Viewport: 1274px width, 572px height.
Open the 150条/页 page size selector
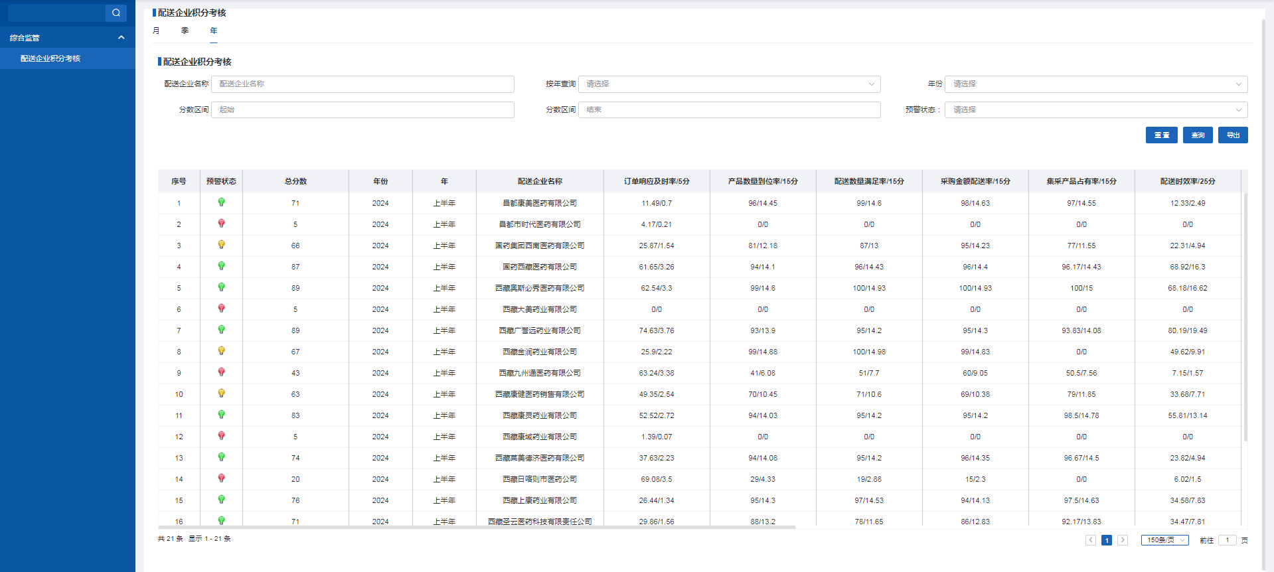click(x=1164, y=540)
